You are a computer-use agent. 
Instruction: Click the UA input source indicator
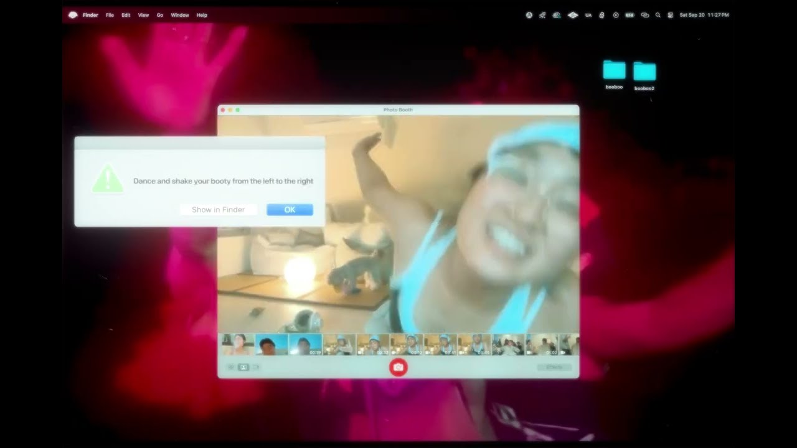588,15
